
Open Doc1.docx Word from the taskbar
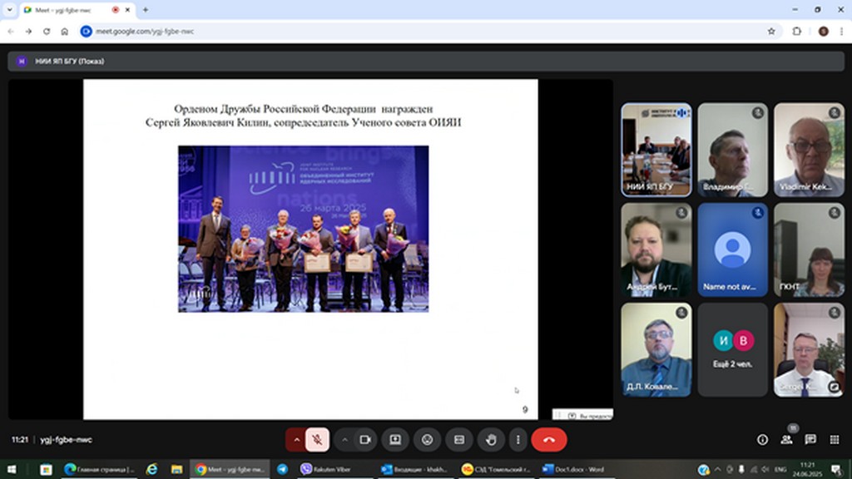[x=574, y=469]
